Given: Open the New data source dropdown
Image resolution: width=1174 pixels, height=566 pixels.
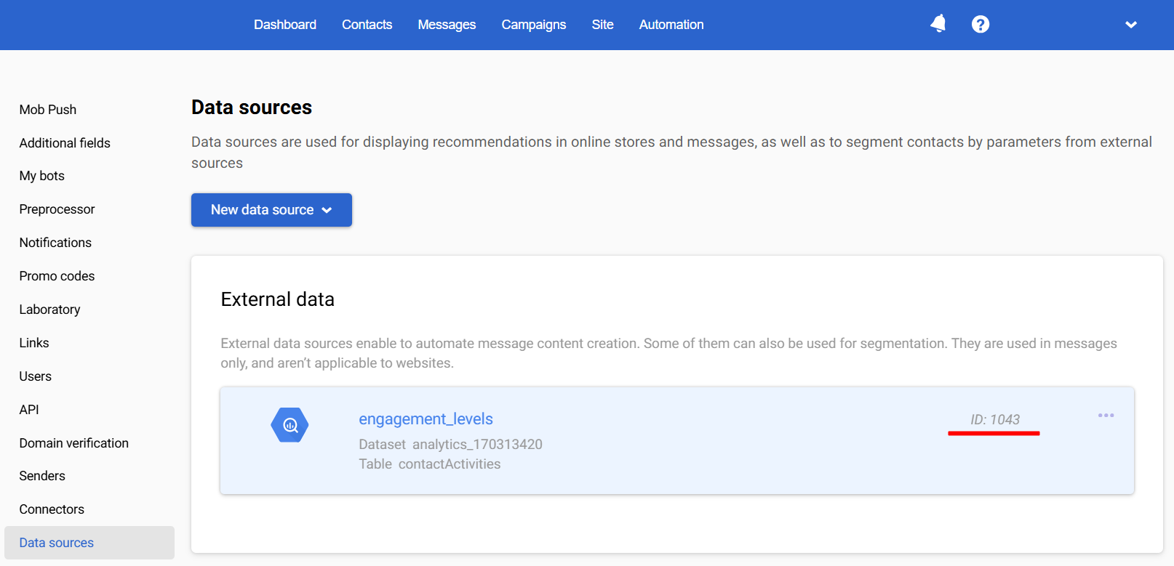Looking at the screenshot, I should coord(271,210).
